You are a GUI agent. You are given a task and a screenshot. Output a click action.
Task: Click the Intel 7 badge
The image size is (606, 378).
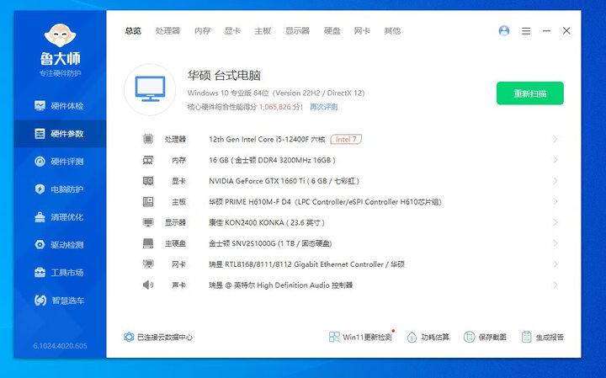346,139
